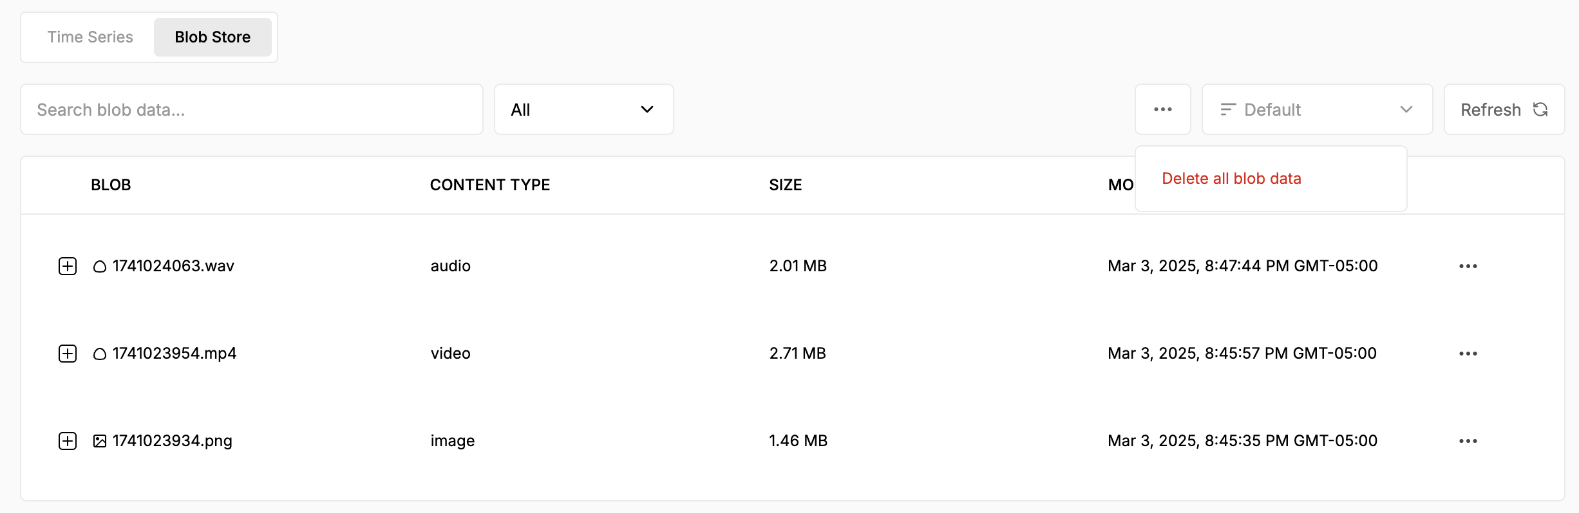Viewport: 1579px width, 513px height.
Task: Click the image file icon beside 1741023934.png
Action: [99, 441]
